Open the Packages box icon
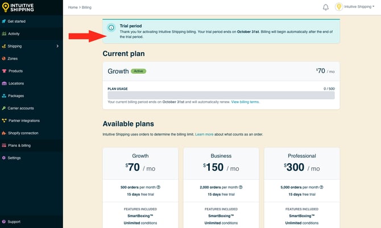Image resolution: width=381 pixels, height=228 pixels. [4, 96]
